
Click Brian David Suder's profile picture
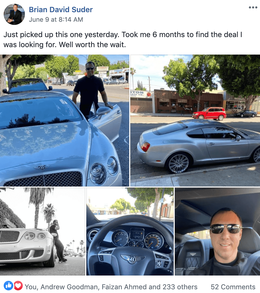tap(14, 14)
